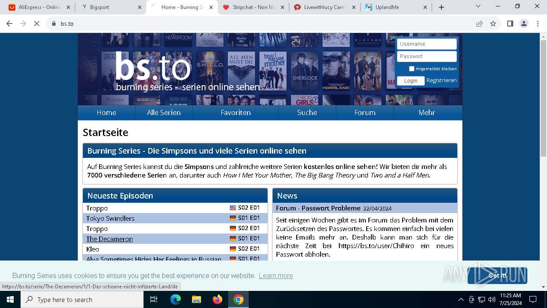Open the Favoriten navigation item
Viewport: 547px width, 308px height.
(x=235, y=113)
